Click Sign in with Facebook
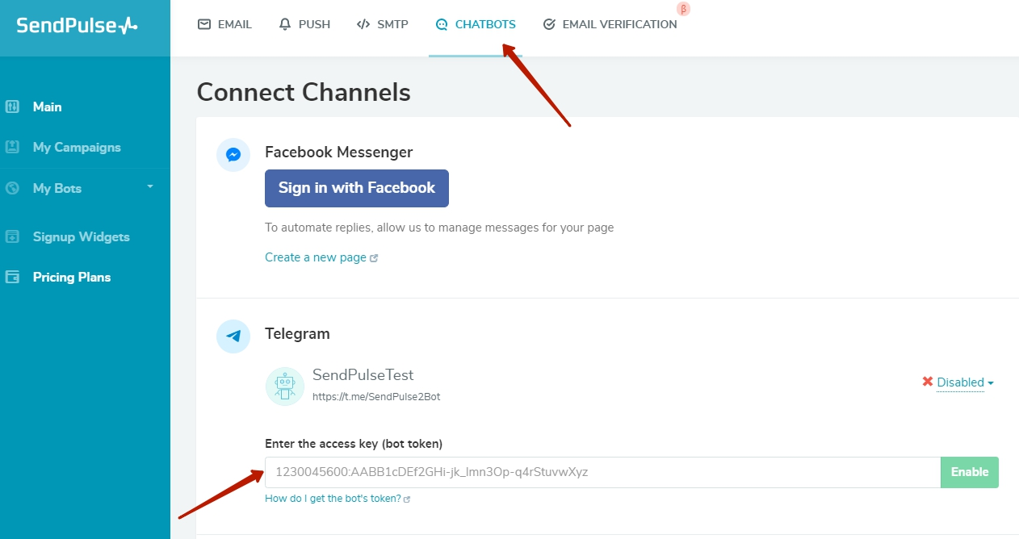1019x539 pixels. (356, 188)
